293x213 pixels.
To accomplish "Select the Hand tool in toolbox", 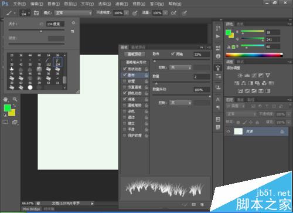I will (5, 99).
